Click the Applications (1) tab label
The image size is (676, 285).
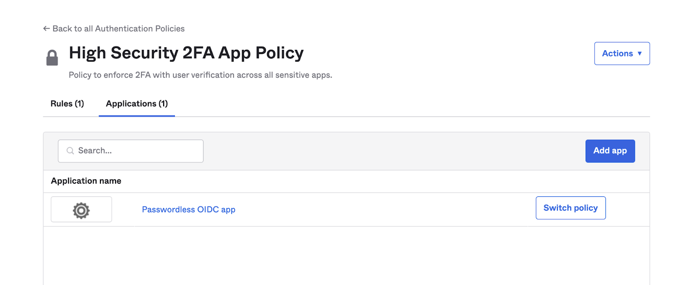click(x=136, y=103)
